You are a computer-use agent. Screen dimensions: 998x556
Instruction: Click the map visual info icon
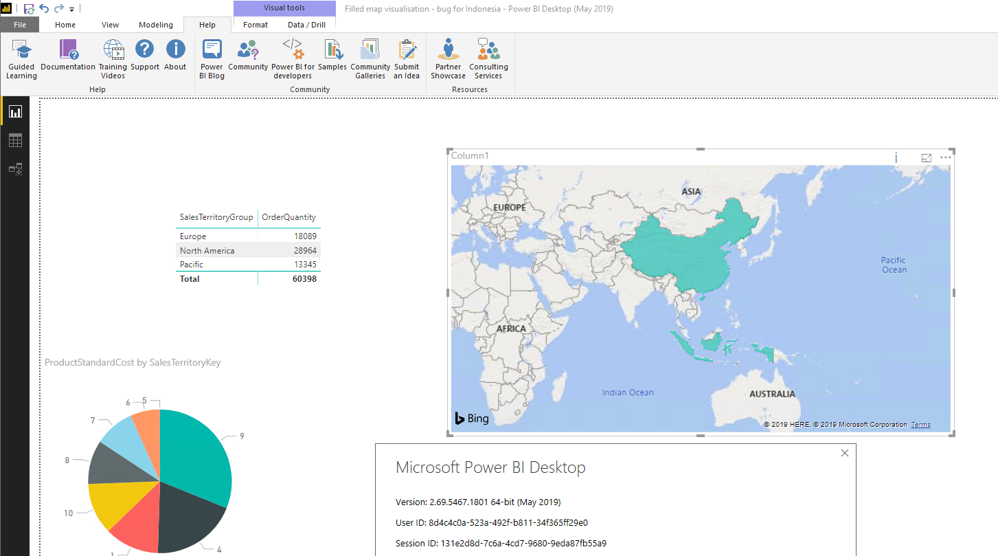pyautogui.click(x=896, y=158)
